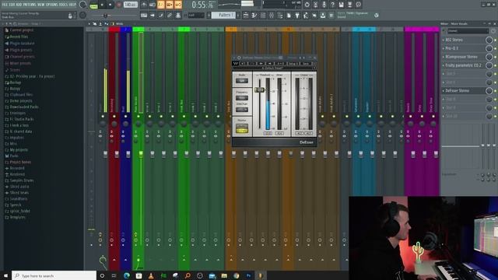Click the globe icon beside the hint panel
The image size is (498, 280).
[x=377, y=16]
